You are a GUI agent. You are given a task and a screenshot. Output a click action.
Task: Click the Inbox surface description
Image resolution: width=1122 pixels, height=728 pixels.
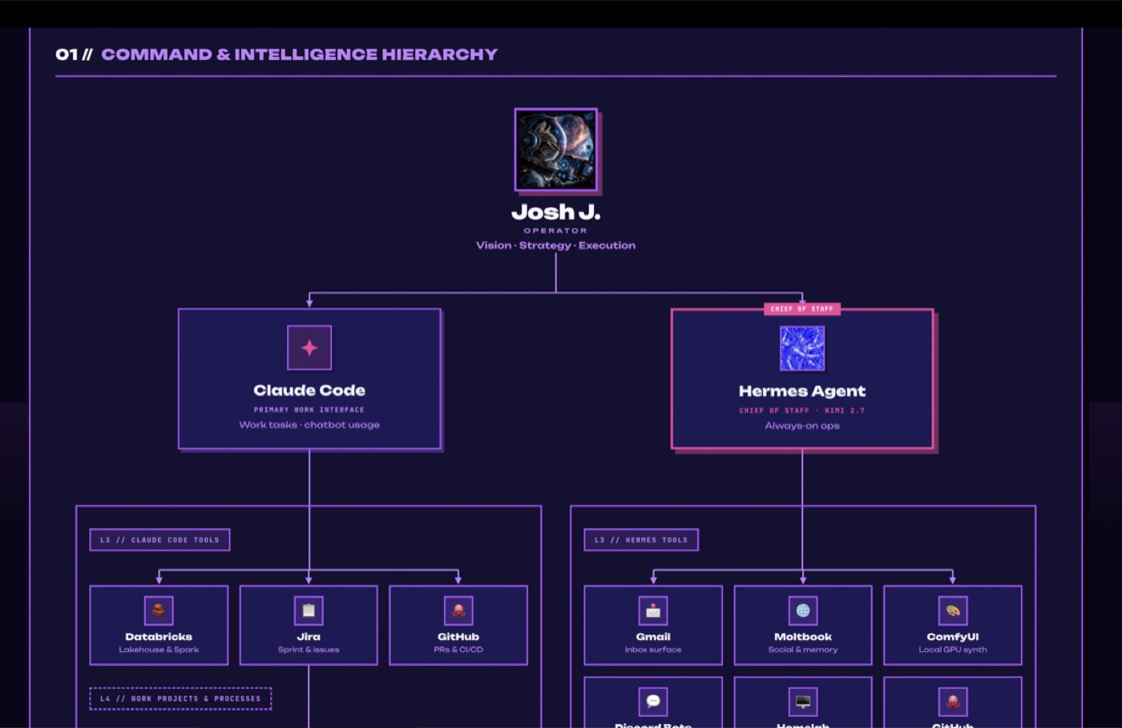click(653, 650)
